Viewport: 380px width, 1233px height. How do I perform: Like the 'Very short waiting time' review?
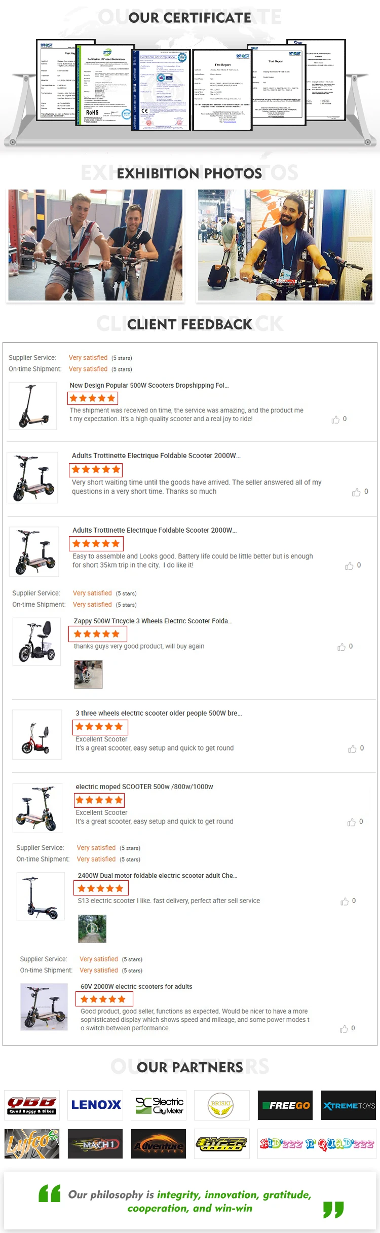pos(356,492)
